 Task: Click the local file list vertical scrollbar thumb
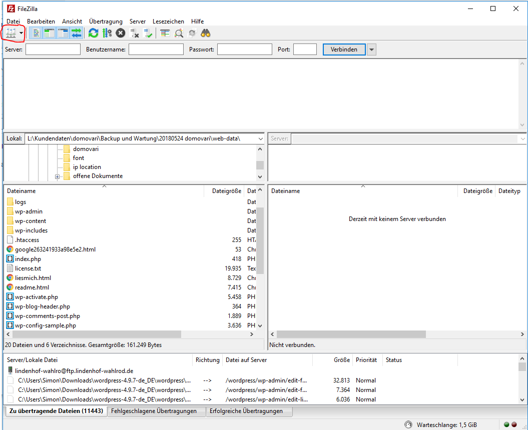[260, 240]
